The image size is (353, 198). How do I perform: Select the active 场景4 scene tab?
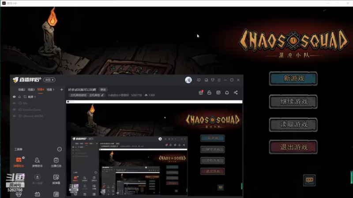(41, 90)
